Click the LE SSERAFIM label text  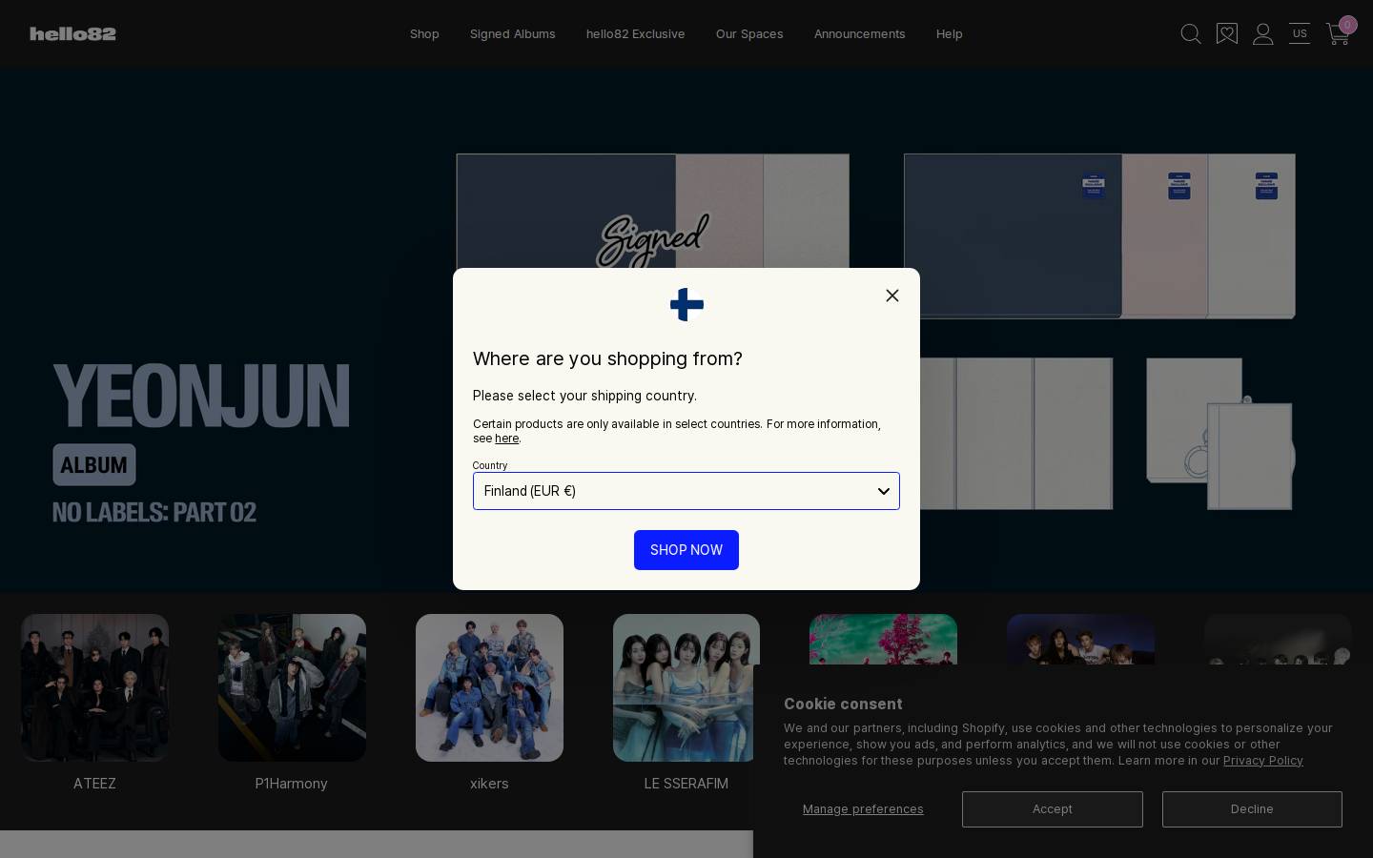click(x=686, y=784)
